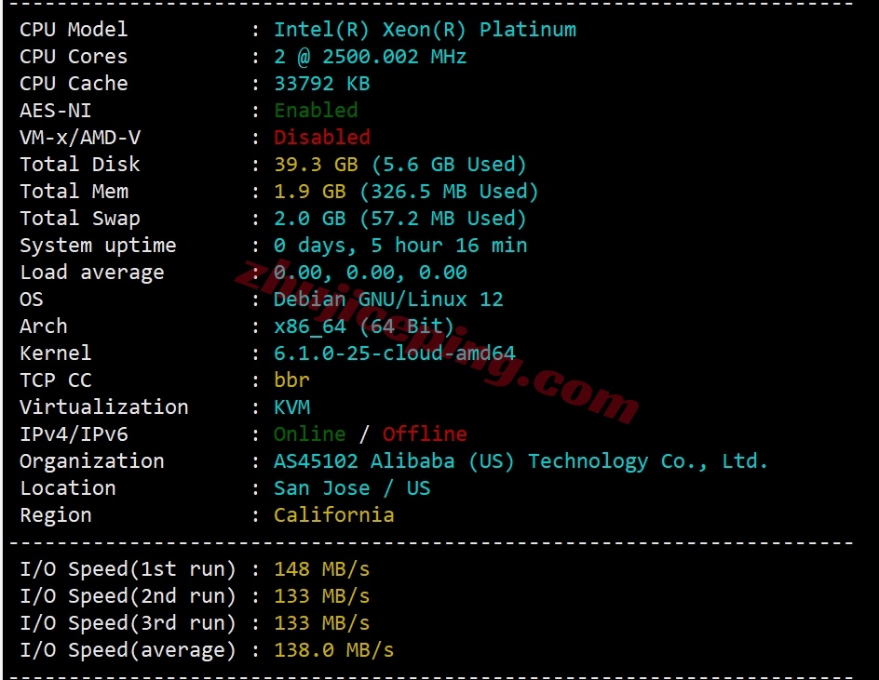The height and width of the screenshot is (680, 879).
Task: Click the 'Arch' label
Action: [x=43, y=326]
